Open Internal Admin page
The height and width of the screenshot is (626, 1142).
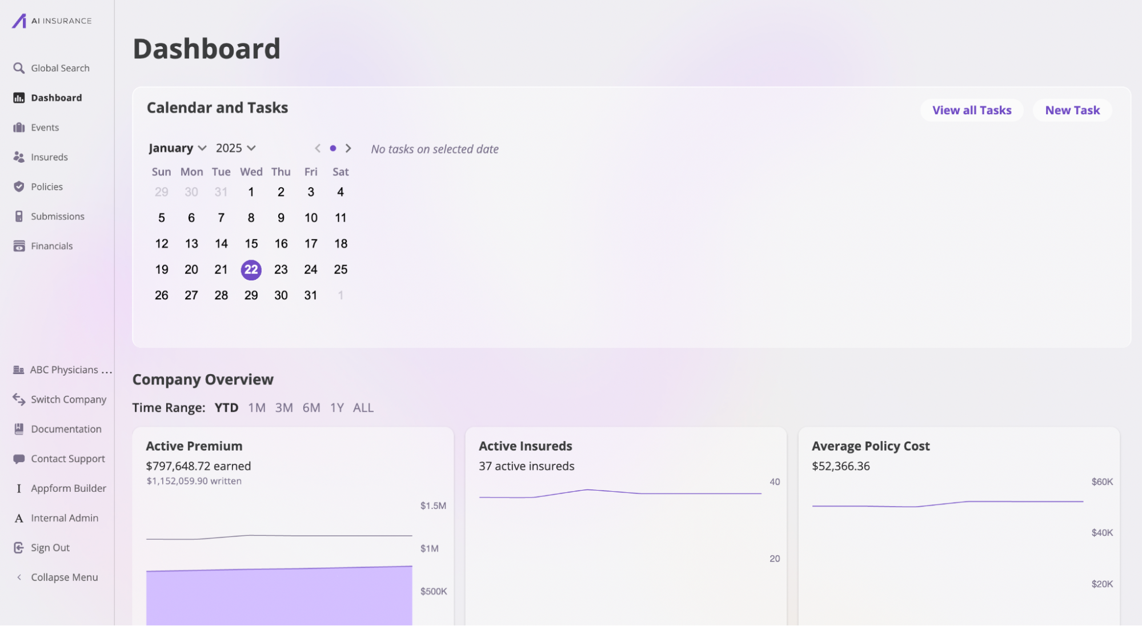pos(65,518)
